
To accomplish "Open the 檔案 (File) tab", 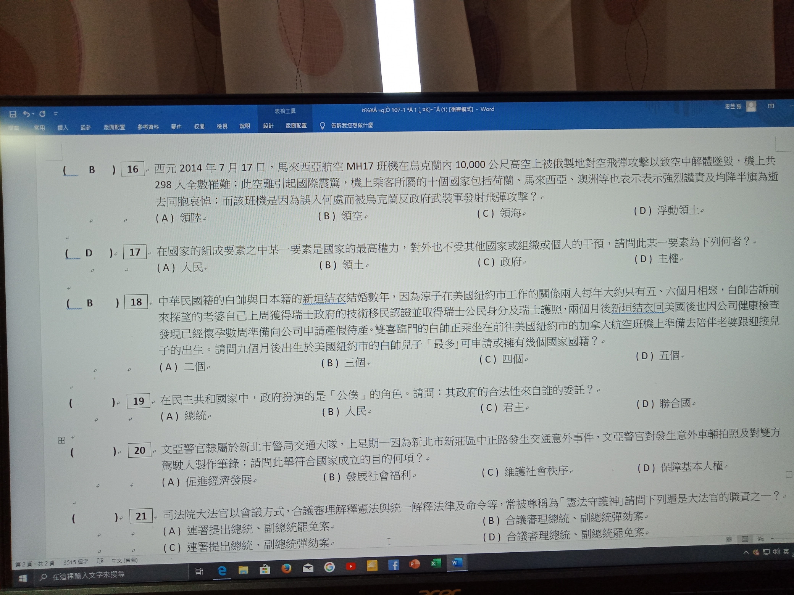I will tap(14, 128).
